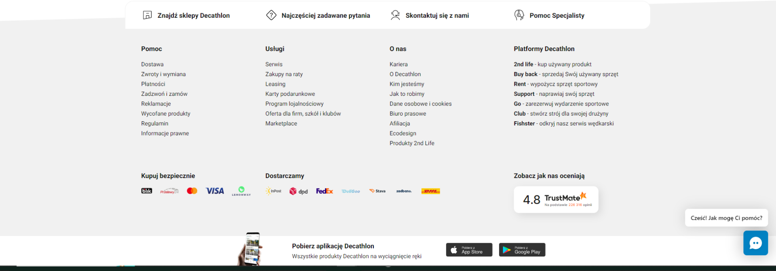The height and width of the screenshot is (271, 776).
Task: Click the phone app preview image
Action: (251, 249)
